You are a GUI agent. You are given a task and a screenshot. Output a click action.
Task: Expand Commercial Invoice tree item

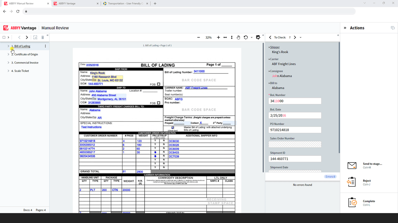[8, 63]
